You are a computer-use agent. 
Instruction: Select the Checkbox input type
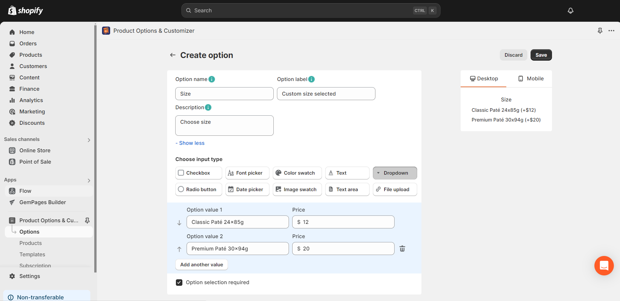198,173
